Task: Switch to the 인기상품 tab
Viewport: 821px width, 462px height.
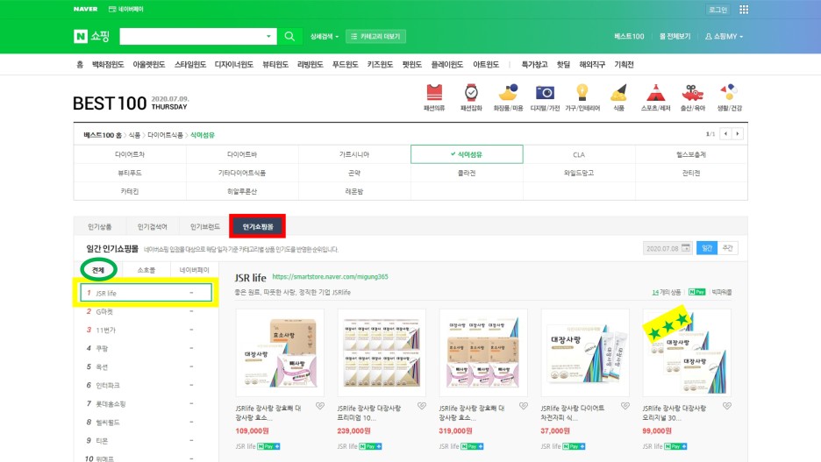Action: click(99, 226)
